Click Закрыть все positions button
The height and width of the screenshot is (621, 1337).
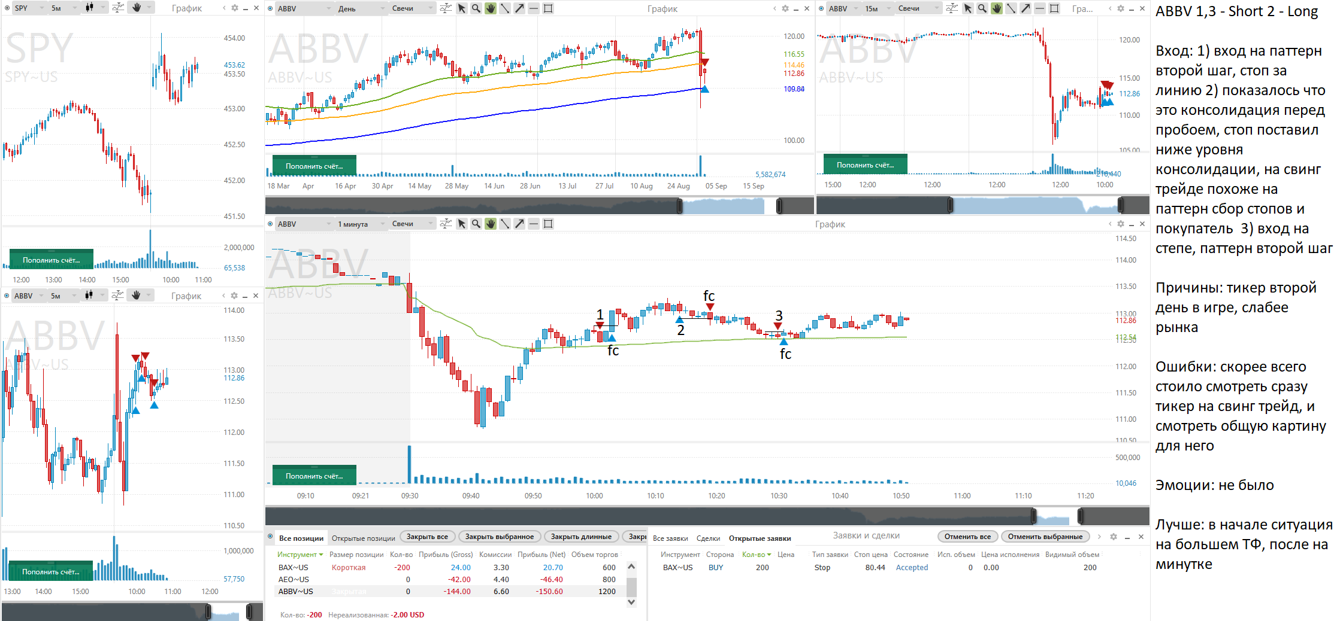(x=427, y=537)
